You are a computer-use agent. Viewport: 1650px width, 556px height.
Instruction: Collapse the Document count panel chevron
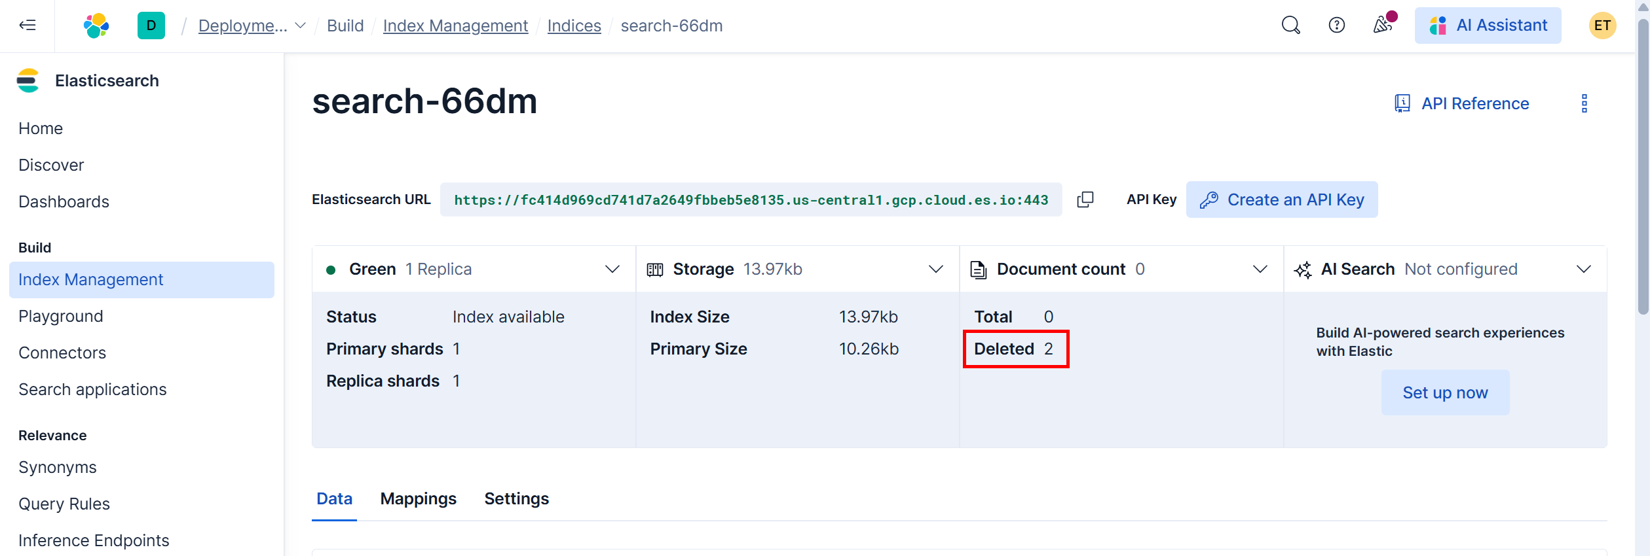pyautogui.click(x=1260, y=269)
